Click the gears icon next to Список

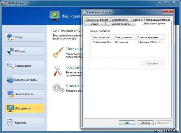(x=59, y=88)
